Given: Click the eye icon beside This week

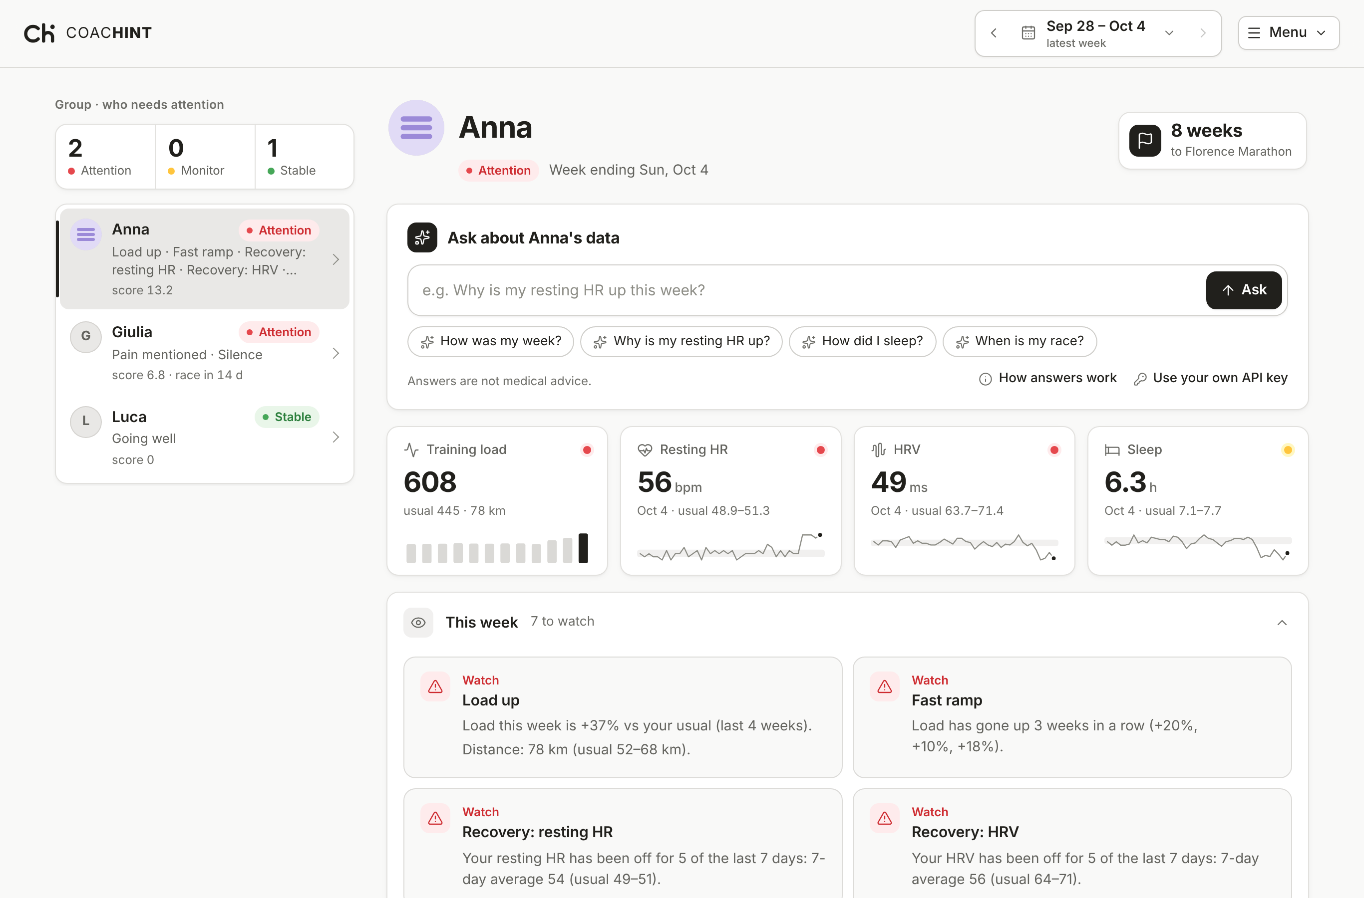Looking at the screenshot, I should [x=418, y=623].
